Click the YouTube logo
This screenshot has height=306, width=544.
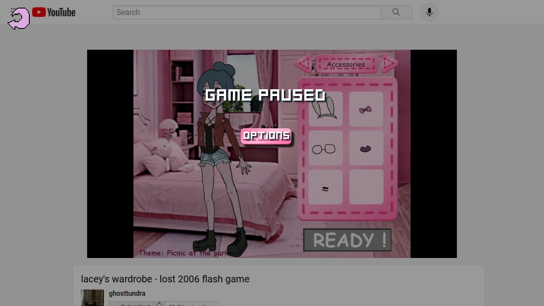click(x=54, y=12)
